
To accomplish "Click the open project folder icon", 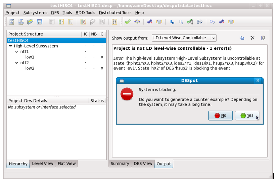I will click(x=30, y=22).
